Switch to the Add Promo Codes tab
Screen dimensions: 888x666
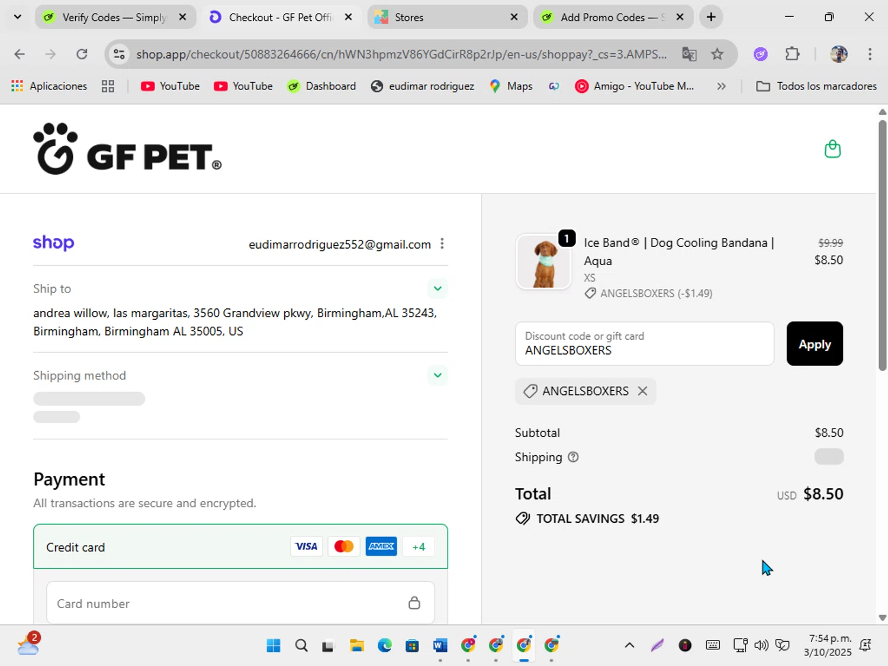613,17
